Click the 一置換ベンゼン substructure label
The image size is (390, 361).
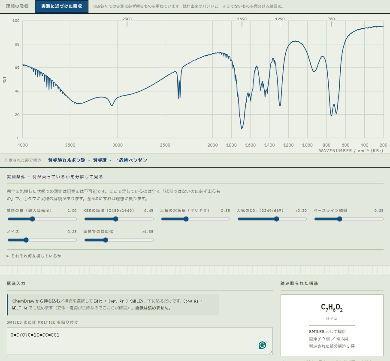(130, 160)
